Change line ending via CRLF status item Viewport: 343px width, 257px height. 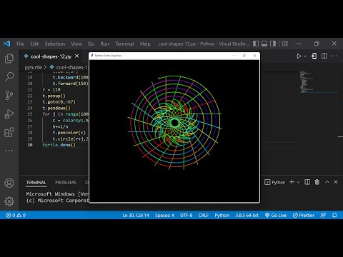click(x=204, y=215)
